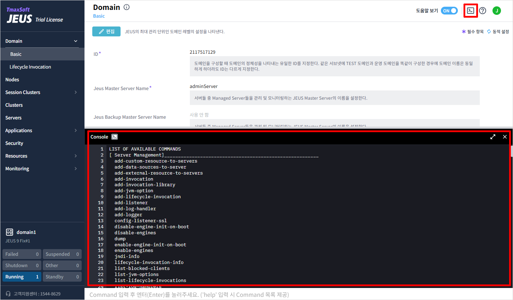Viewport: 513px width, 300px height.
Task: Select the domain1 server icon
Action: (x=10, y=232)
